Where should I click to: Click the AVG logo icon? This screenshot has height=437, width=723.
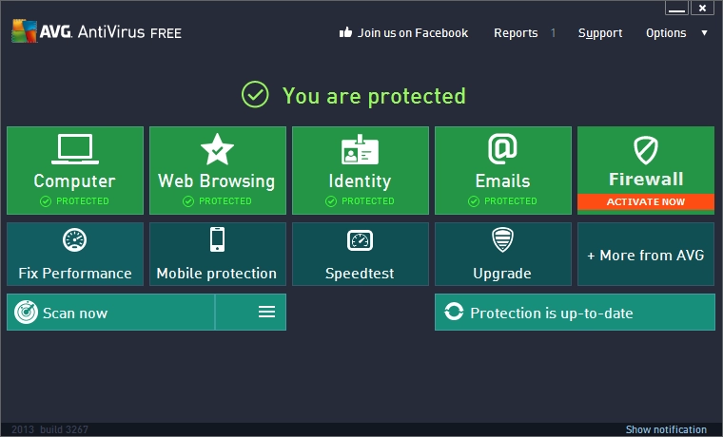[25, 30]
